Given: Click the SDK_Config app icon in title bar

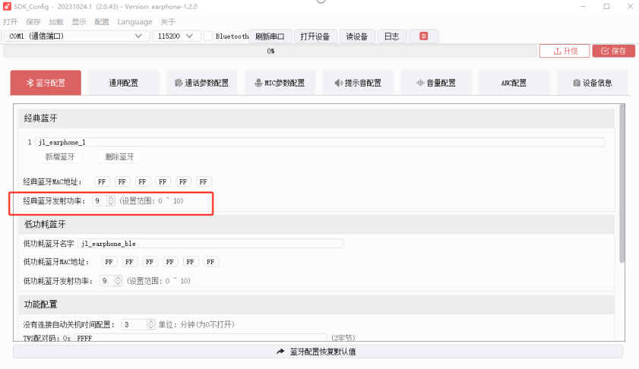Looking at the screenshot, I should click(7, 7).
